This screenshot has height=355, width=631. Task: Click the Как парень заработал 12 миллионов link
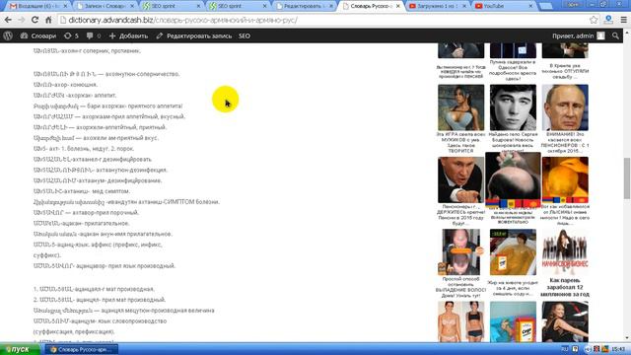(x=565, y=287)
